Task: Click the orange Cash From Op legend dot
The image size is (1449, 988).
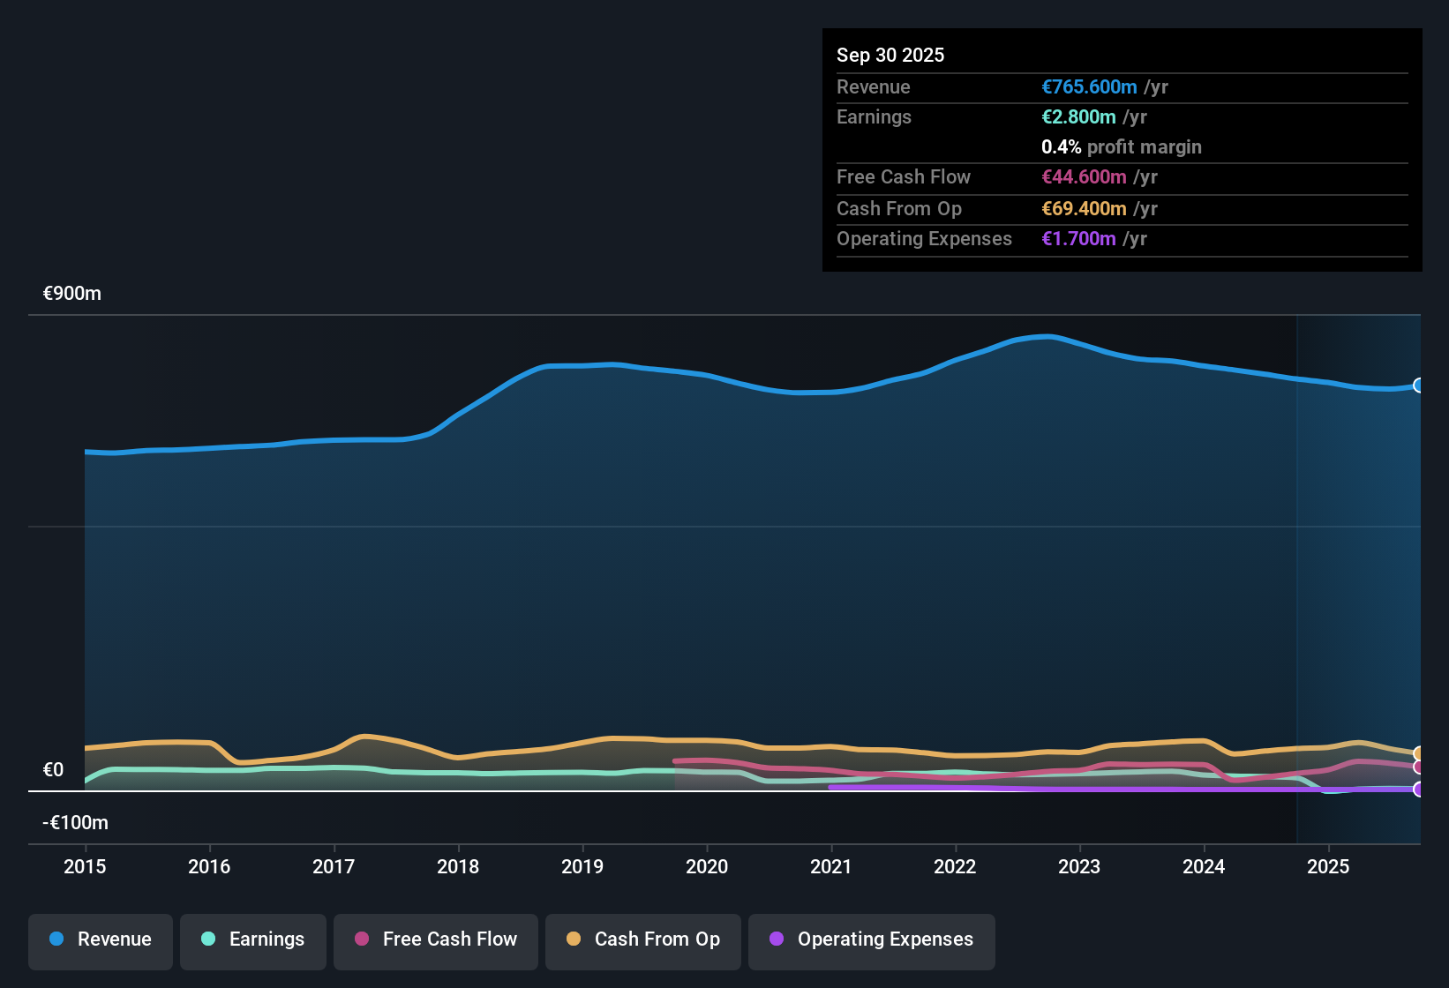Action: (x=574, y=939)
